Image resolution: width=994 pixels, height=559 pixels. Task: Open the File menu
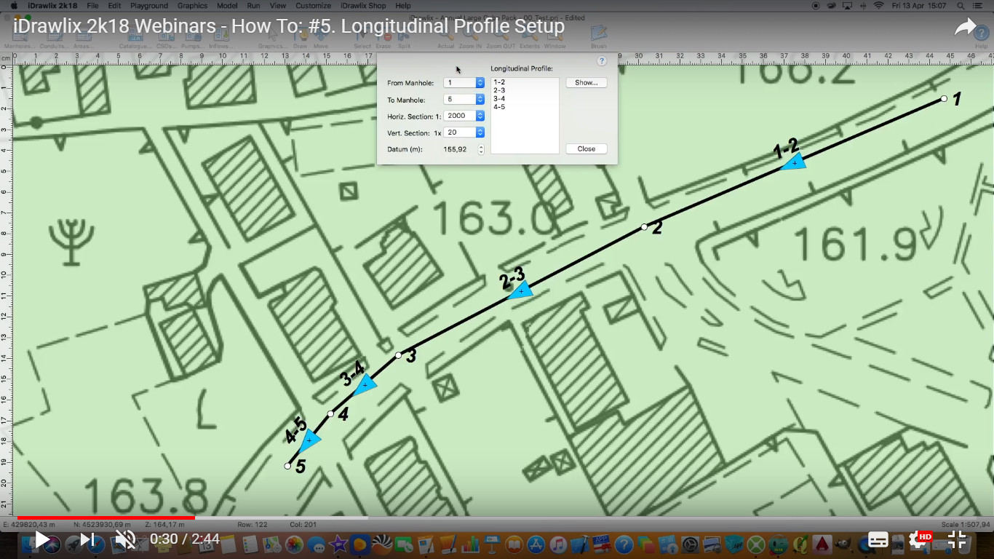click(92, 5)
